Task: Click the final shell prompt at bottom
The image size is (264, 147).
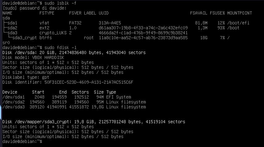Action: point(23,142)
